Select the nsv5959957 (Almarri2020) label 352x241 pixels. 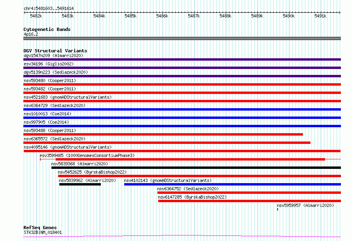pyautogui.click(x=305, y=205)
